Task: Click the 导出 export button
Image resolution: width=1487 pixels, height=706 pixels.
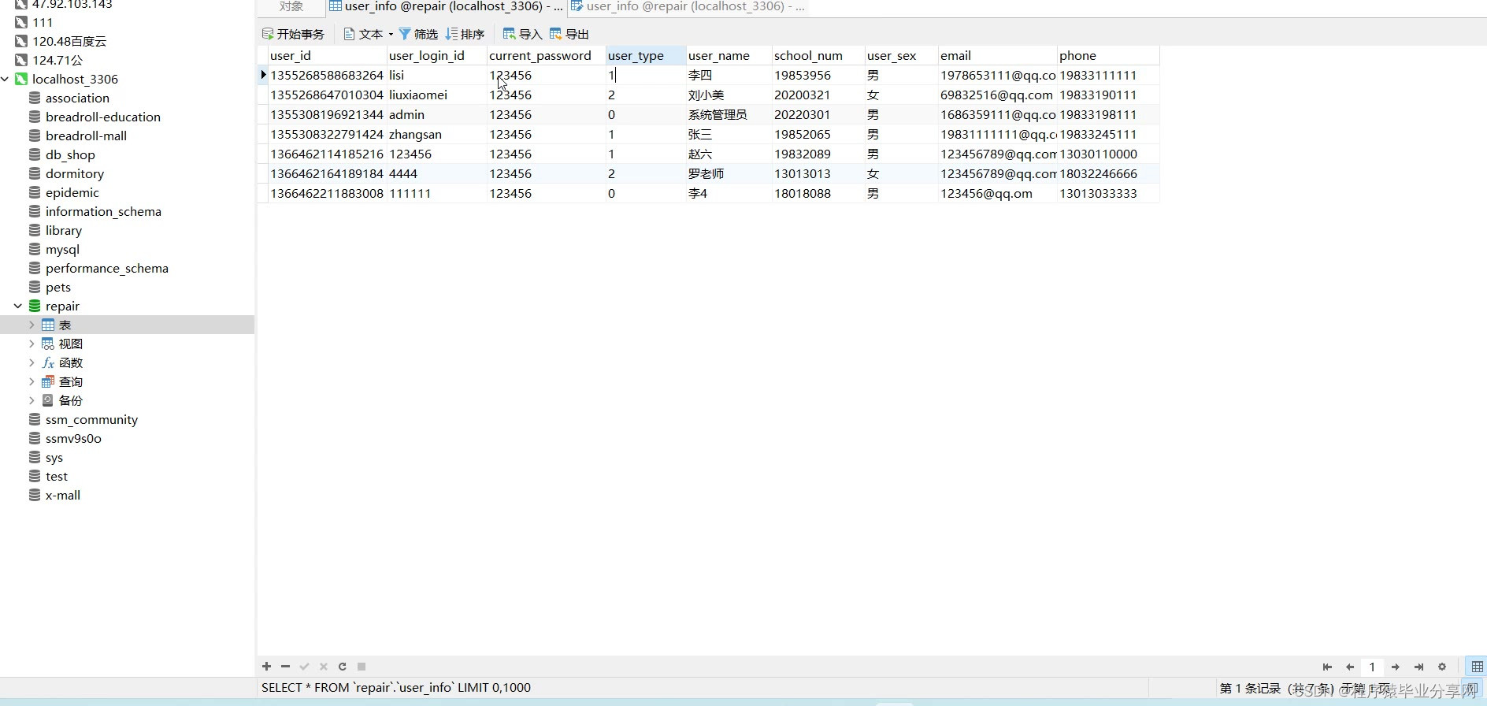Action: [569, 34]
